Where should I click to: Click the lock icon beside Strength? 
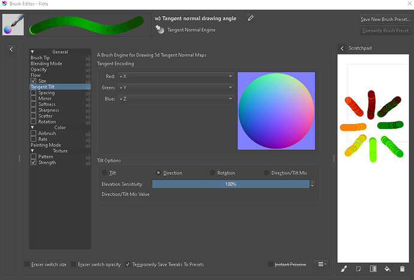88,162
